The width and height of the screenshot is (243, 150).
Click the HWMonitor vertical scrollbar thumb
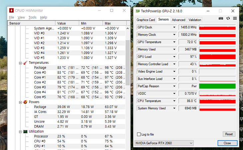127,63
